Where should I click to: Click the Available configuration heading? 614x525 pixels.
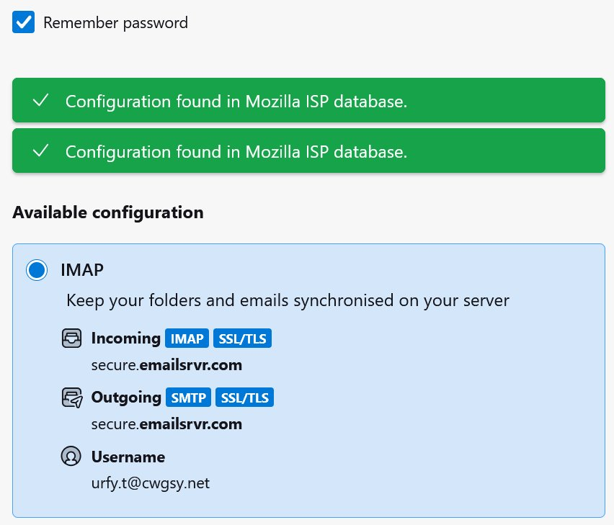(x=108, y=213)
